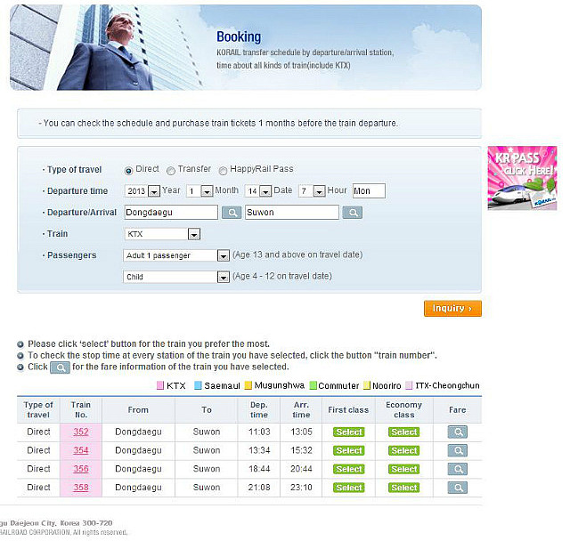Select Economy class for train 358

[x=403, y=488]
